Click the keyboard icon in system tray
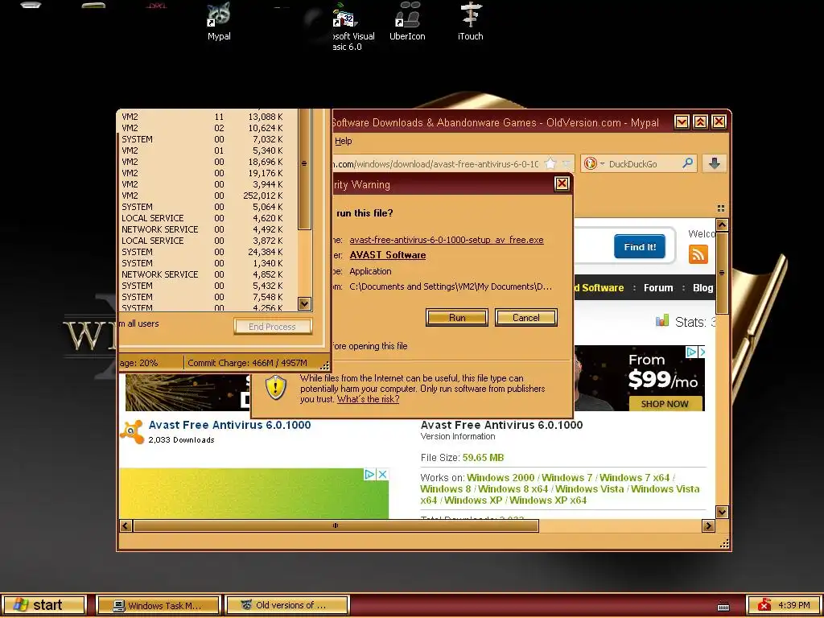The height and width of the screenshot is (618, 824). 723,606
